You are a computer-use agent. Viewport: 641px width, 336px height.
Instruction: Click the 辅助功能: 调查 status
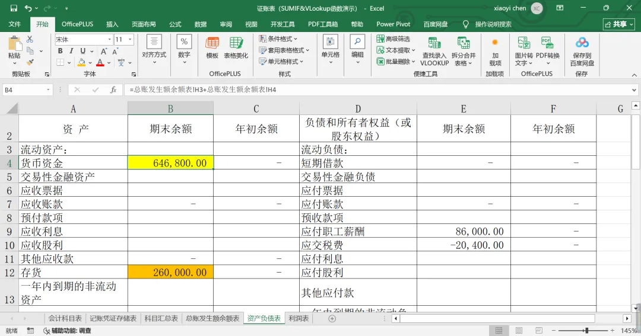[68, 331]
